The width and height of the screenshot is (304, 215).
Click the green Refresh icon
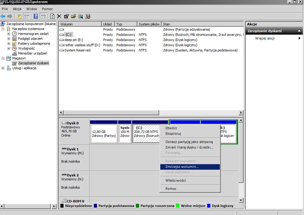(52, 17)
